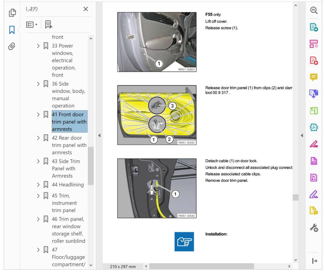Open the purple document-with-x tool icon
This screenshot has width=325, height=272.
(314, 178)
